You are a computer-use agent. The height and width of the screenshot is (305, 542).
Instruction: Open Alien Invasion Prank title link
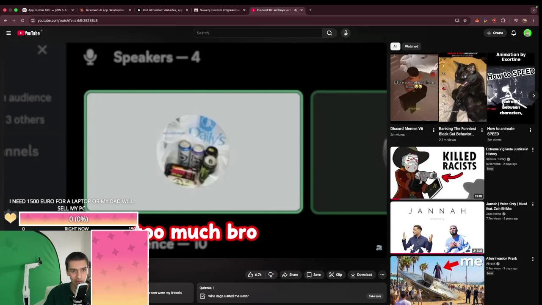coord(501,258)
